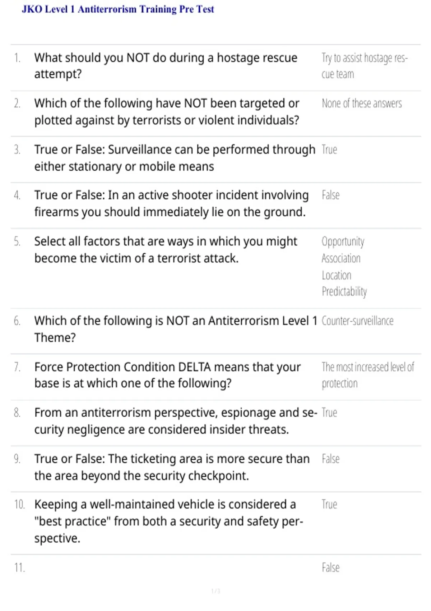Select question 4 about active shooter incident

click(x=171, y=203)
